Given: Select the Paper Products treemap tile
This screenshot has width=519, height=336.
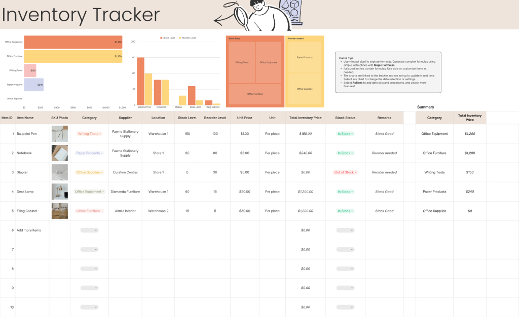Looking at the screenshot, I should point(305,57).
